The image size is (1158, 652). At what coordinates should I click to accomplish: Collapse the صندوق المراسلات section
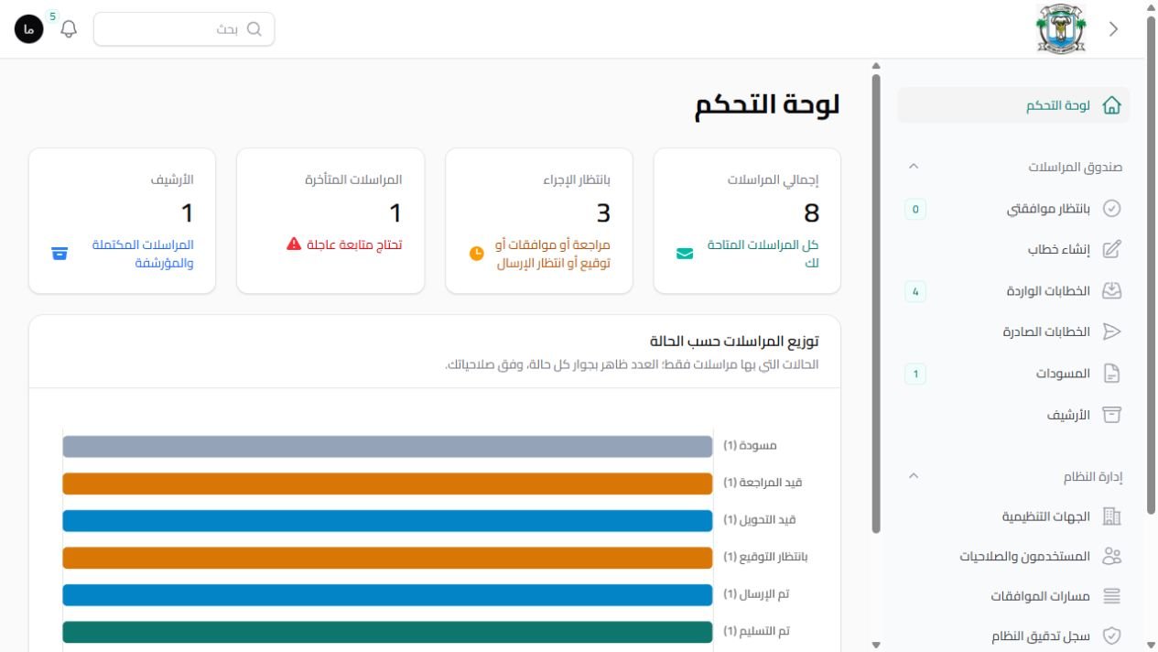tap(913, 167)
